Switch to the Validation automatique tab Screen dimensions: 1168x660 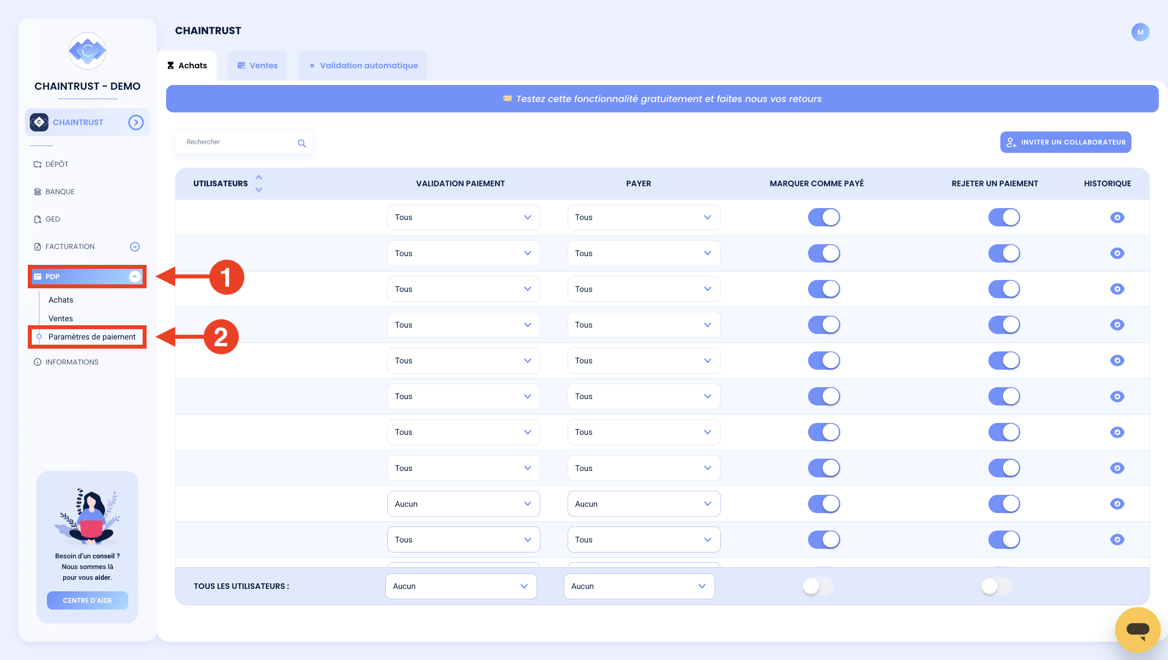click(363, 66)
